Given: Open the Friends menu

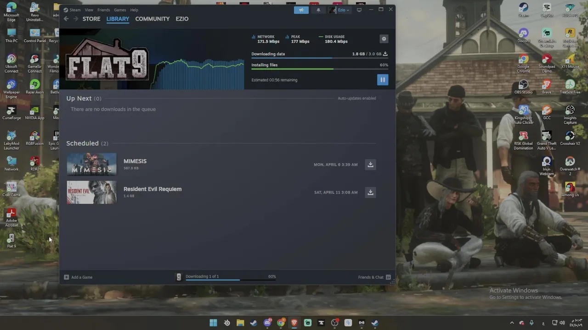Looking at the screenshot, I should (104, 10).
